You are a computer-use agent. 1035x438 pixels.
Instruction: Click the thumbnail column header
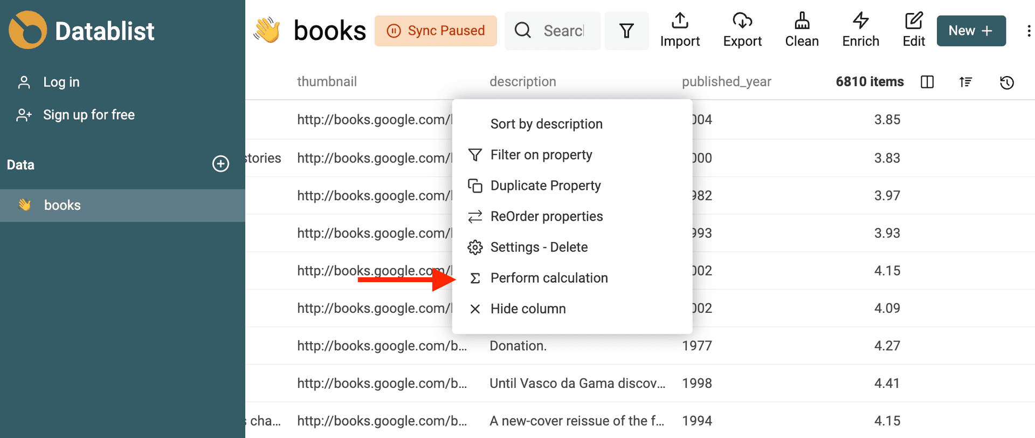tap(327, 81)
